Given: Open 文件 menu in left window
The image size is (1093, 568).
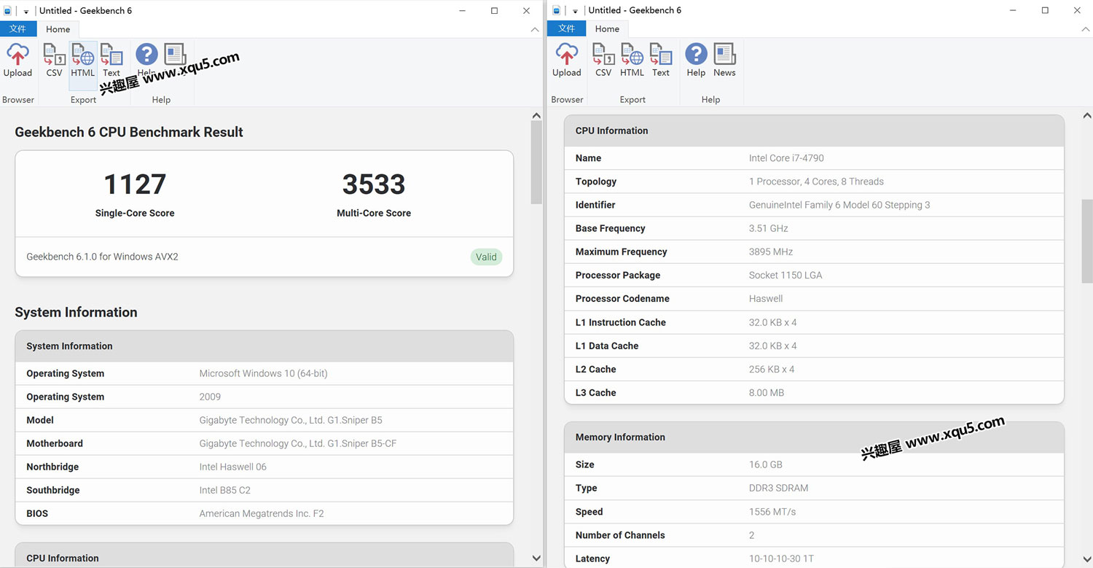Looking at the screenshot, I should click(17, 29).
